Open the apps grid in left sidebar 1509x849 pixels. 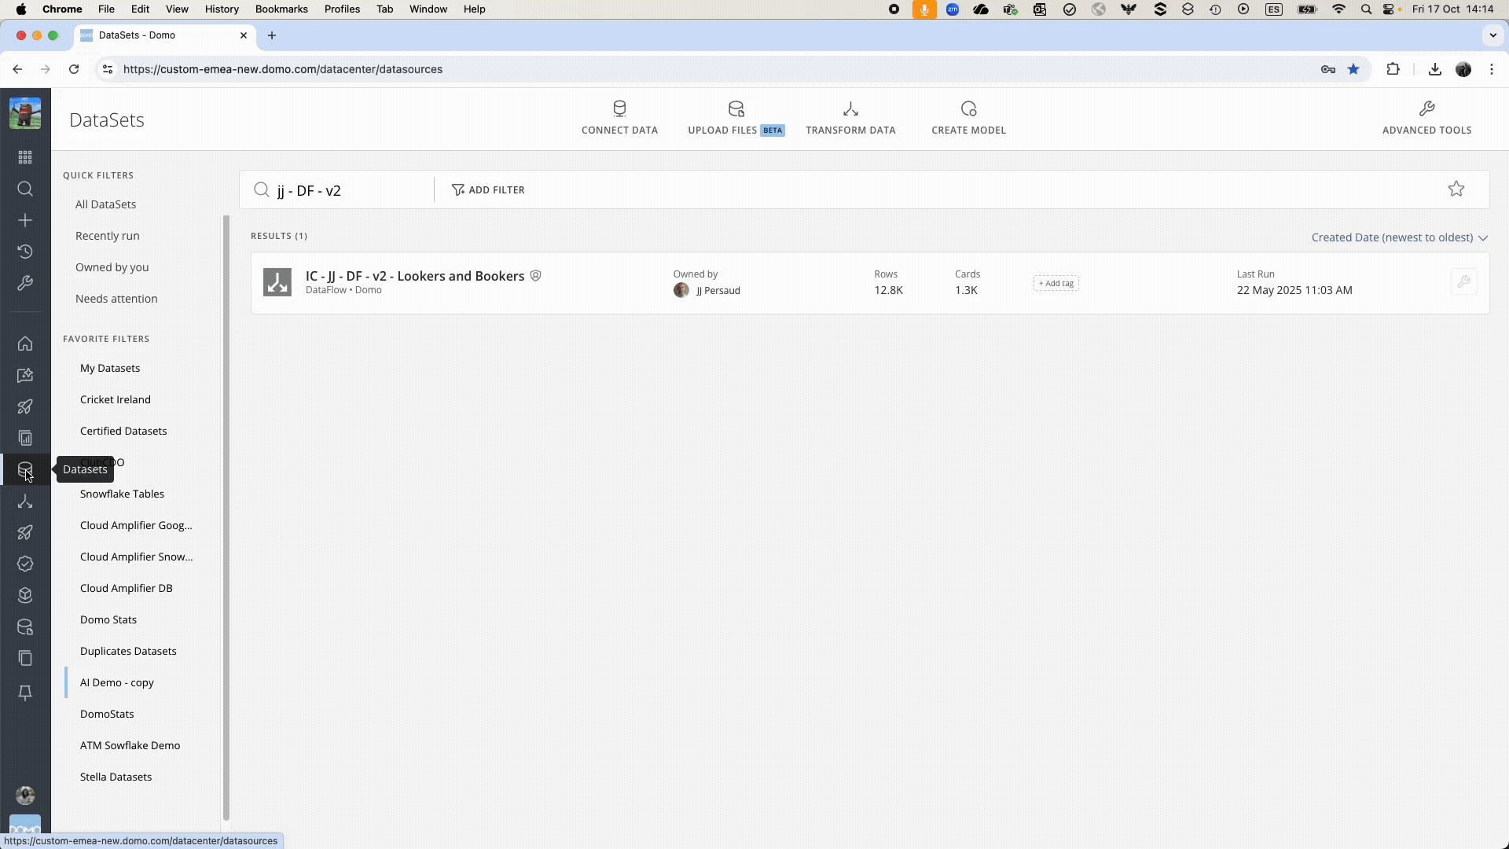click(25, 157)
